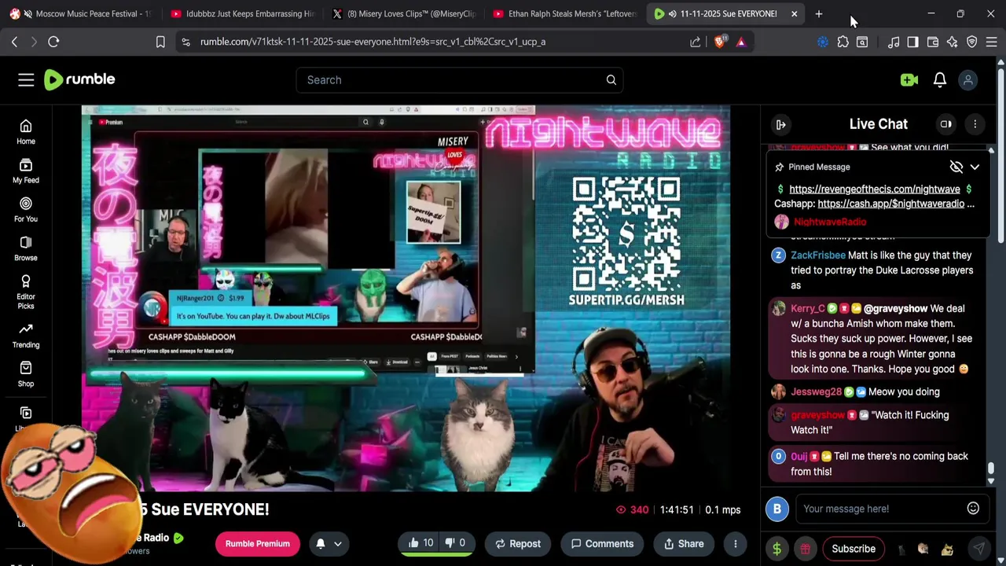Open the emoji picker in chat input

pos(973,509)
